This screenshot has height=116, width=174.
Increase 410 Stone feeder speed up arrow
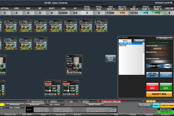30,26
